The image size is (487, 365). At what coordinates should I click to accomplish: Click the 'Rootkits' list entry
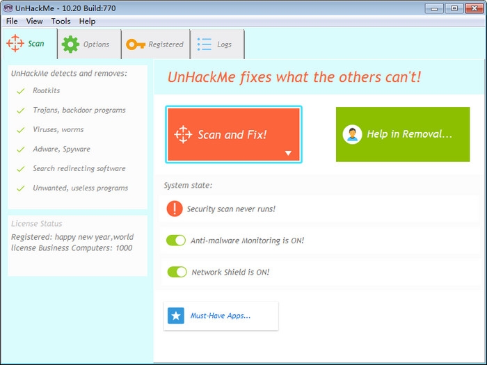(47, 90)
